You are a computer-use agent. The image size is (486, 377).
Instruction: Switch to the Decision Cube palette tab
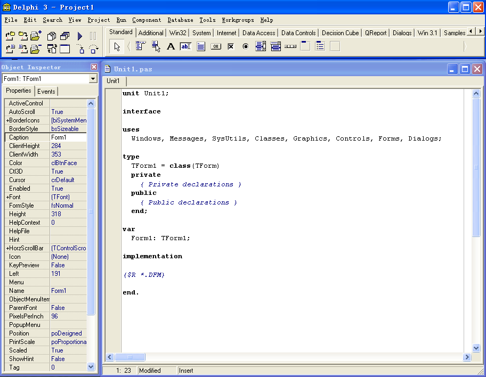tap(340, 33)
